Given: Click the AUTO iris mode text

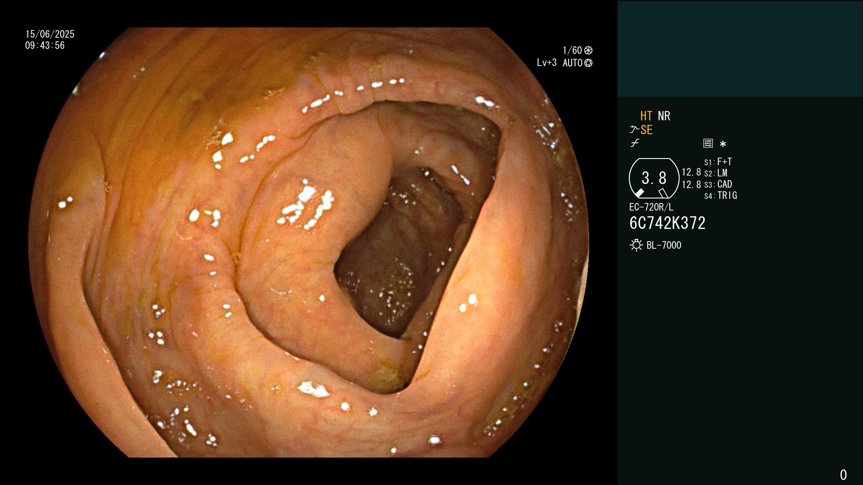Looking at the screenshot, I should [573, 63].
